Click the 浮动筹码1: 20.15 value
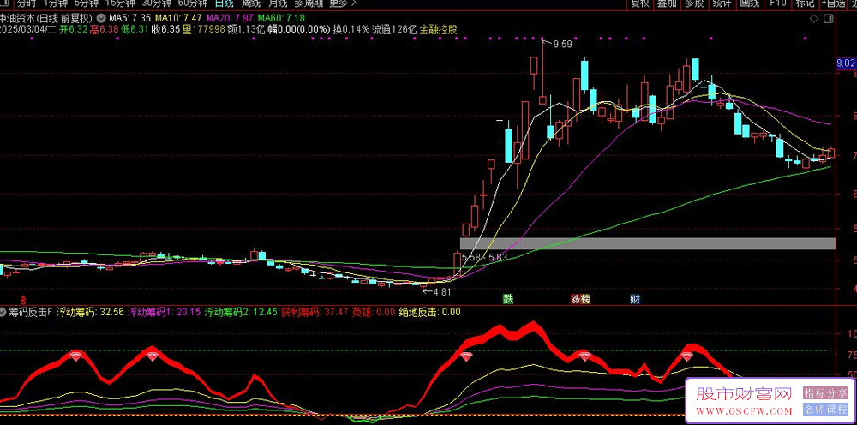The width and height of the screenshot is (857, 425). click(x=163, y=313)
